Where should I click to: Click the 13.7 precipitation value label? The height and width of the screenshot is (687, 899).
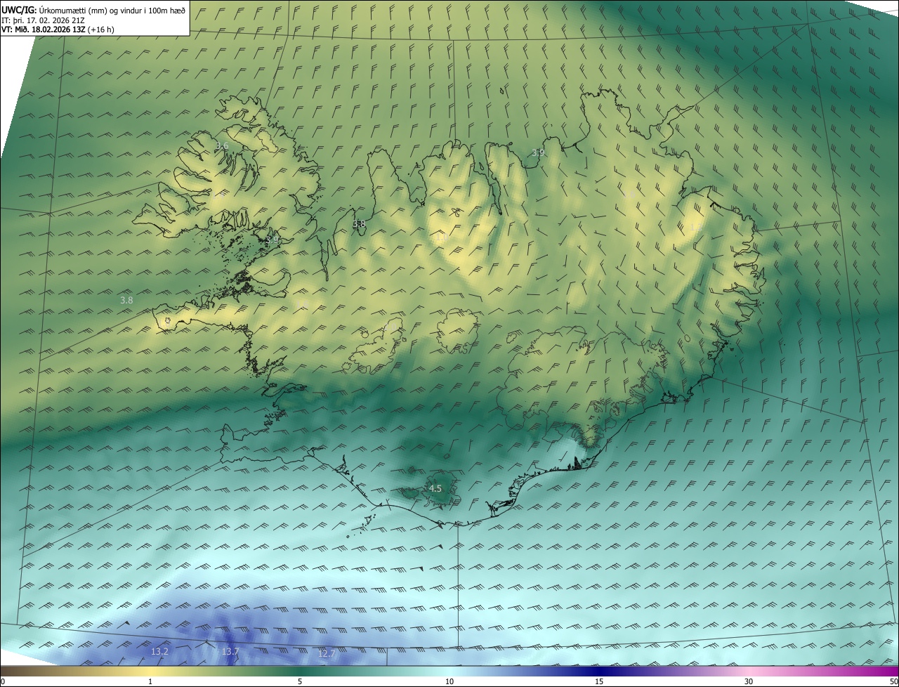230,652
